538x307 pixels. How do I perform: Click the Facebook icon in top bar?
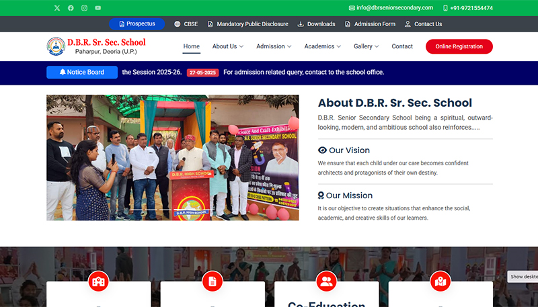point(71,8)
